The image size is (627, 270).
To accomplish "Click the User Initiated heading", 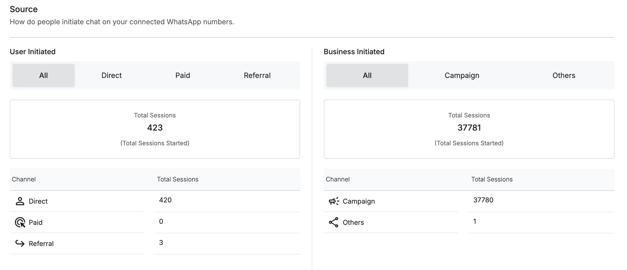I will click(x=33, y=52).
